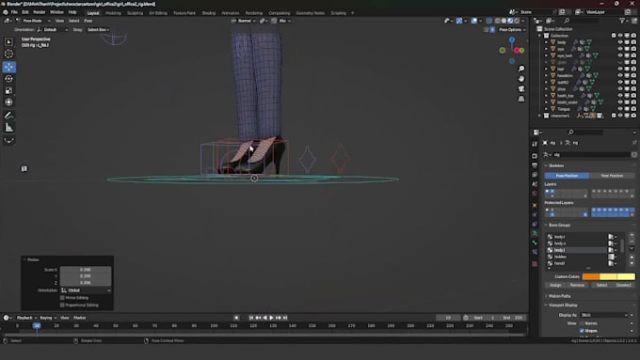Open the Render properties tab
Screen dimensions: 640x360
click(535, 156)
